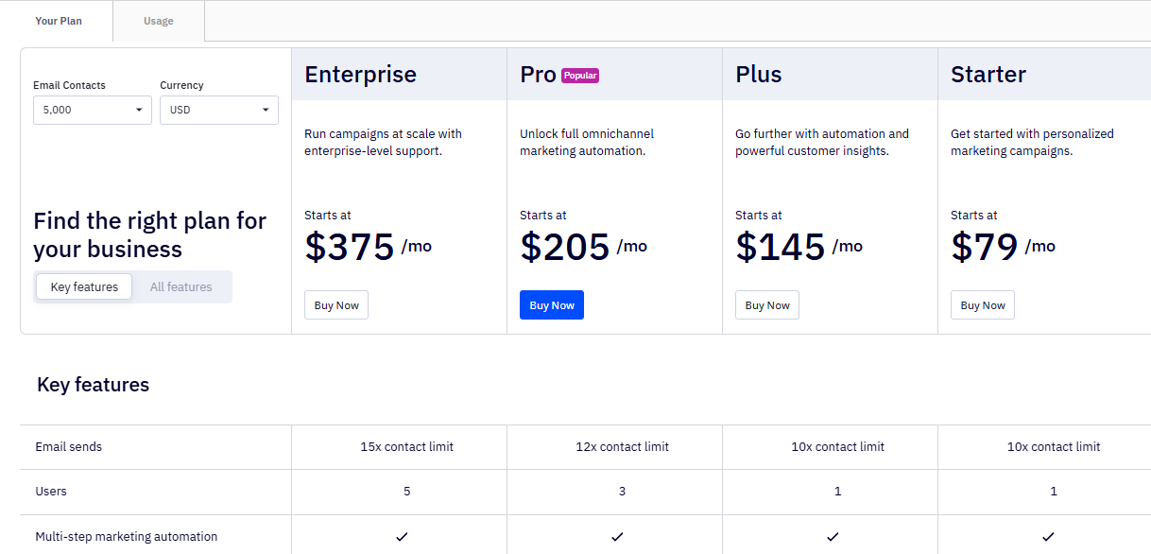Click Buy Now under the Plus plan
The height and width of the screenshot is (554, 1151).
point(766,304)
